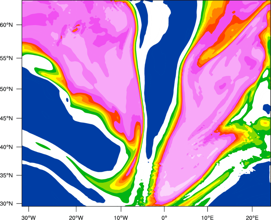
Task: Click the 35°N latitude label
Action: [x=6, y=175]
